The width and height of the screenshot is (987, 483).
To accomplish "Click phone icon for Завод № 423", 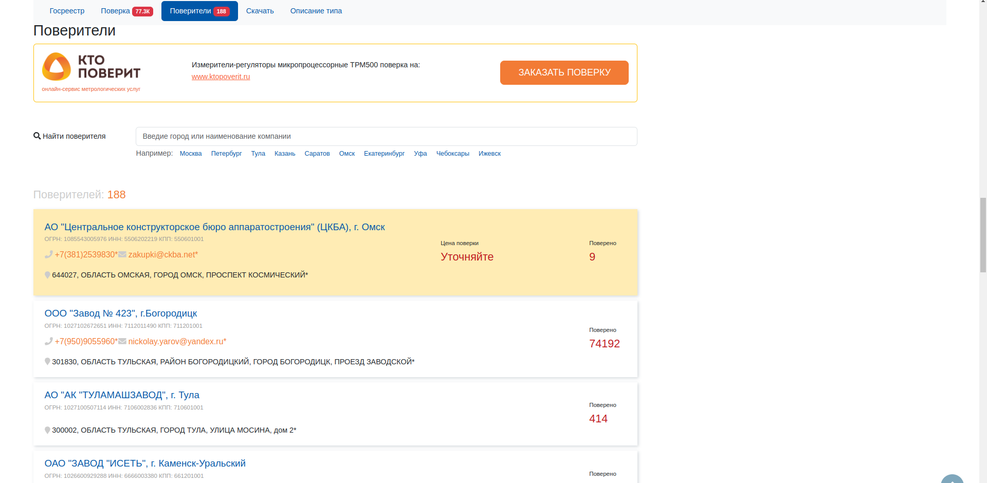I will coord(49,342).
